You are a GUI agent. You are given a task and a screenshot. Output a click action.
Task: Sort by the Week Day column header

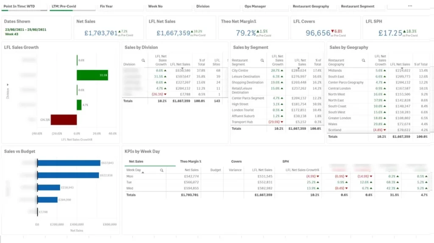click(x=134, y=170)
